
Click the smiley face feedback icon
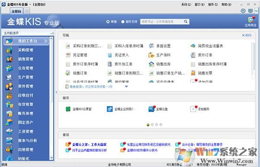[243, 11]
